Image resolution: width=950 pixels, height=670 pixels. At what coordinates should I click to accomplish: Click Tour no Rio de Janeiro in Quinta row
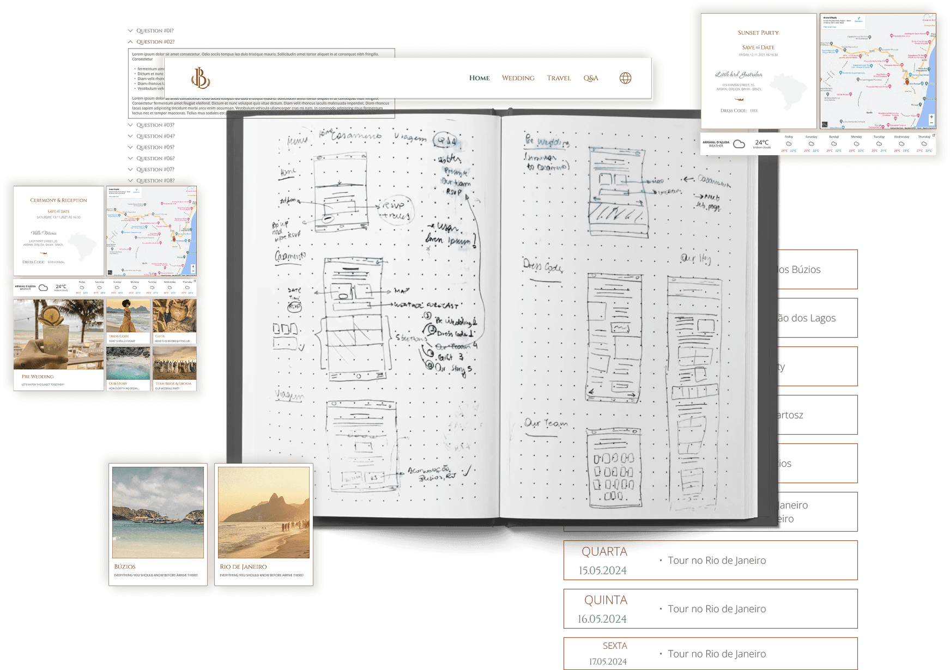(717, 609)
